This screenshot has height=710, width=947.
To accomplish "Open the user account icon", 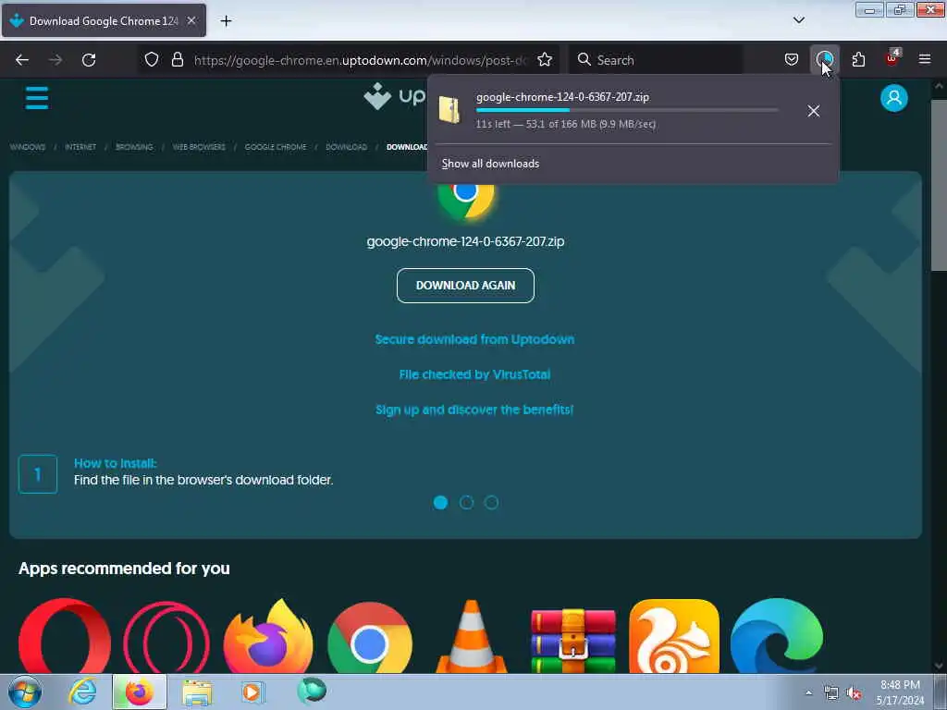I will (x=894, y=98).
